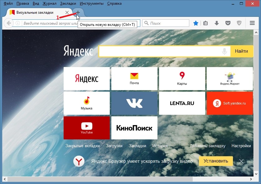This screenshot has height=184, width=261.
Task: Open the Вид menu
Action: 36,3
